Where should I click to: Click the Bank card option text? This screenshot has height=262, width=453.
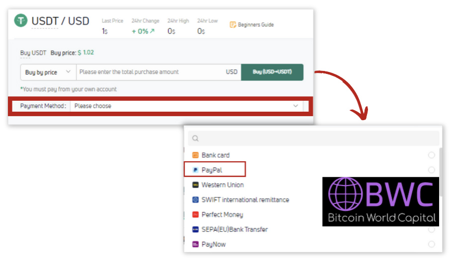pos(215,155)
